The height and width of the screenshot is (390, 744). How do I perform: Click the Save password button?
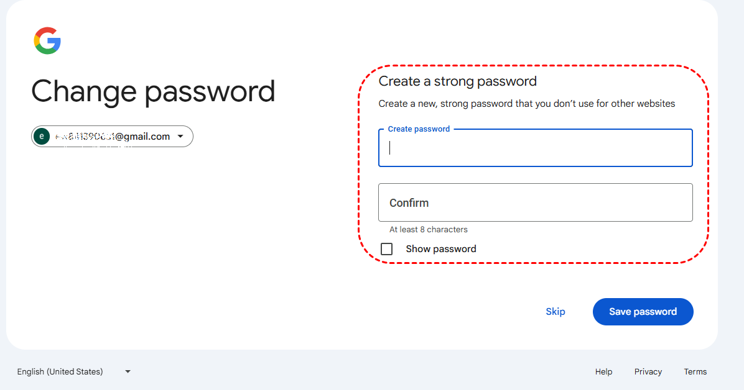(643, 312)
